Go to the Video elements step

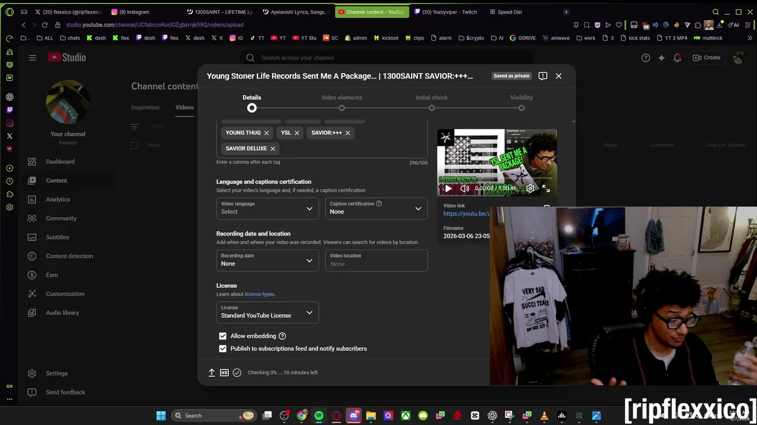pos(342,103)
